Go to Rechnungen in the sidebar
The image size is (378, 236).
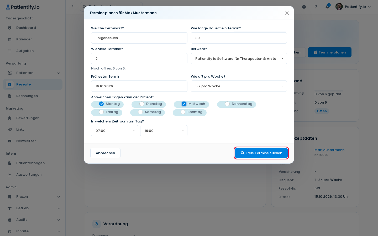(33, 96)
